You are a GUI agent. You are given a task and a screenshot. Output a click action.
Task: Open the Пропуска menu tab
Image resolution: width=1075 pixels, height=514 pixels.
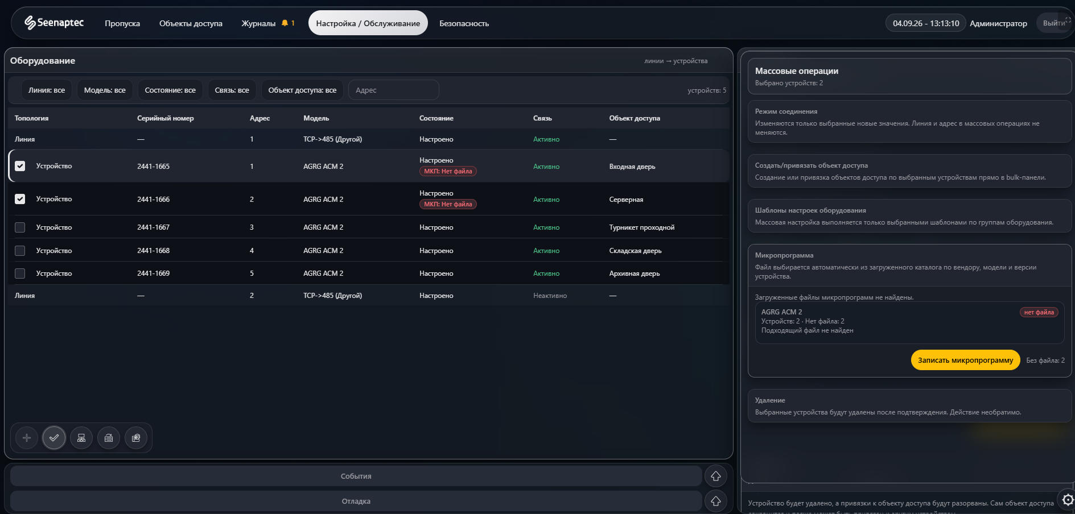click(122, 23)
